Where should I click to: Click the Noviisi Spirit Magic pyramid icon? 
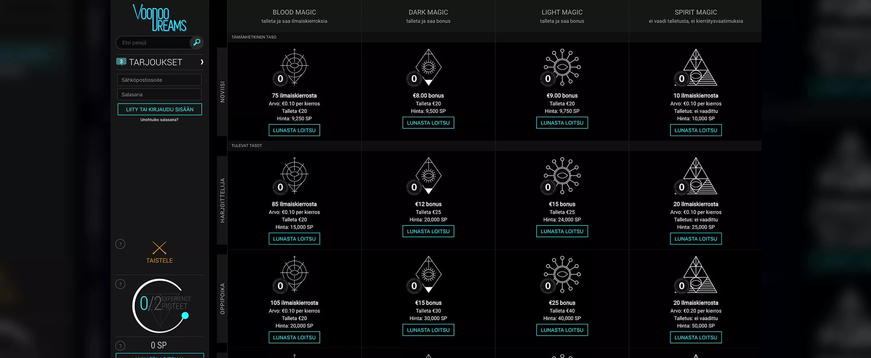(696, 67)
